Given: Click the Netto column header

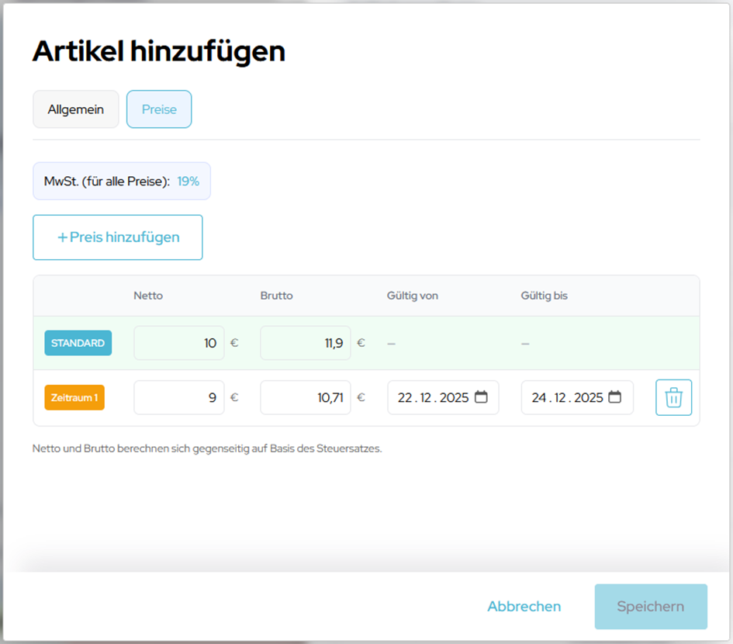Looking at the screenshot, I should pyautogui.click(x=148, y=296).
